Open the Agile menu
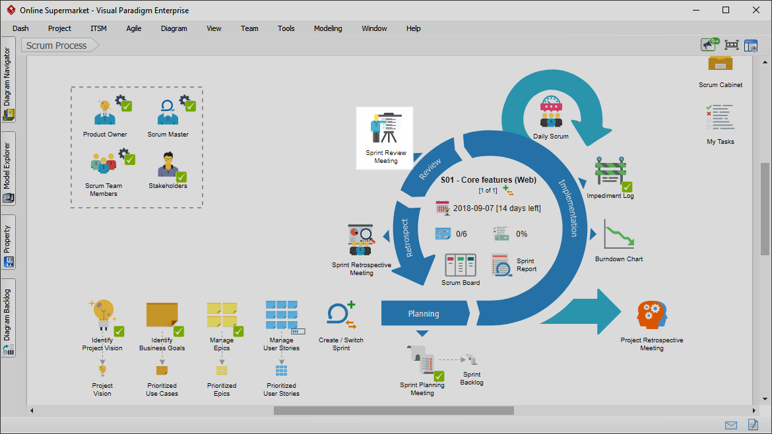Image resolution: width=772 pixels, height=434 pixels. click(134, 28)
